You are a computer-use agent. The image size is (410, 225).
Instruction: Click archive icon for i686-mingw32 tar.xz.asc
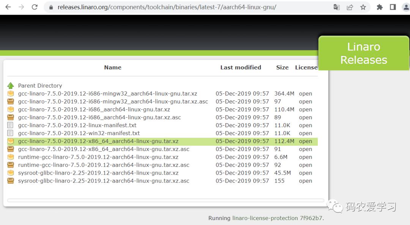point(11,101)
